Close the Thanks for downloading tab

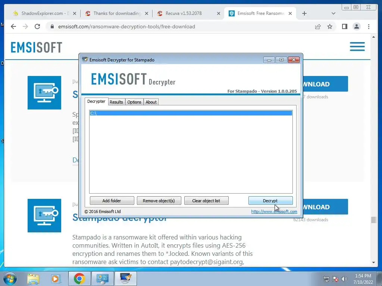coord(146,13)
